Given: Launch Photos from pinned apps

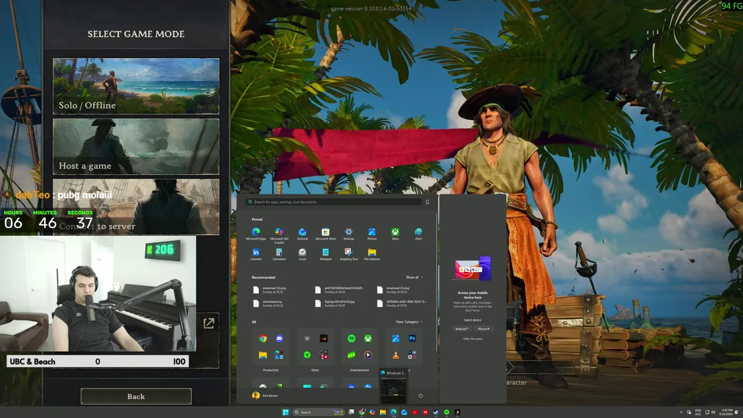Looking at the screenshot, I should point(372,234).
